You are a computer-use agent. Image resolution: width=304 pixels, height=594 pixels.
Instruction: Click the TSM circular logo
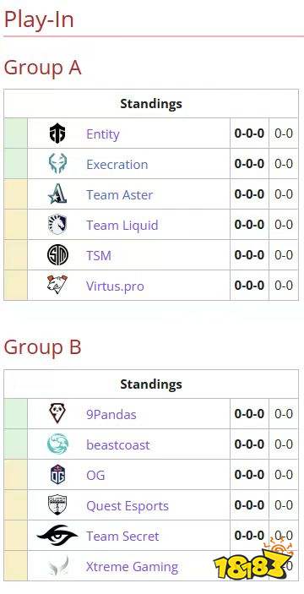coord(57,255)
